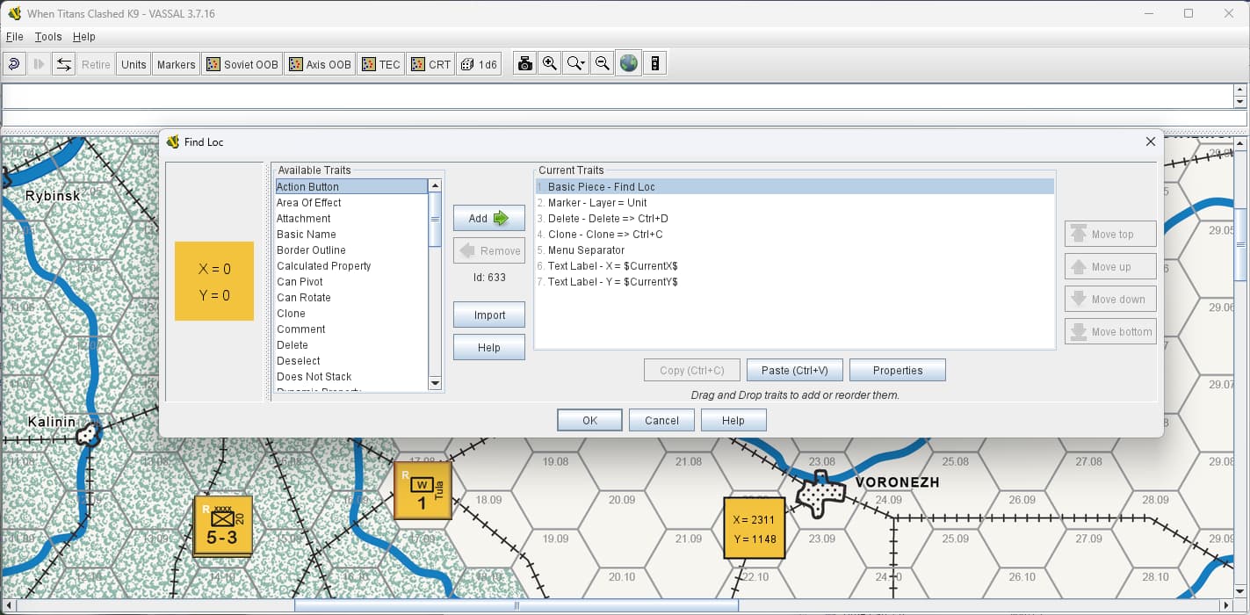Select Delete in Available Traits list
The width and height of the screenshot is (1250, 615).
coord(351,345)
